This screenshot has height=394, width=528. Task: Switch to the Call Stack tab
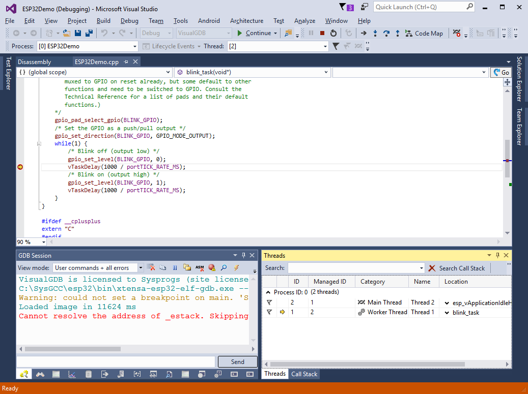304,374
